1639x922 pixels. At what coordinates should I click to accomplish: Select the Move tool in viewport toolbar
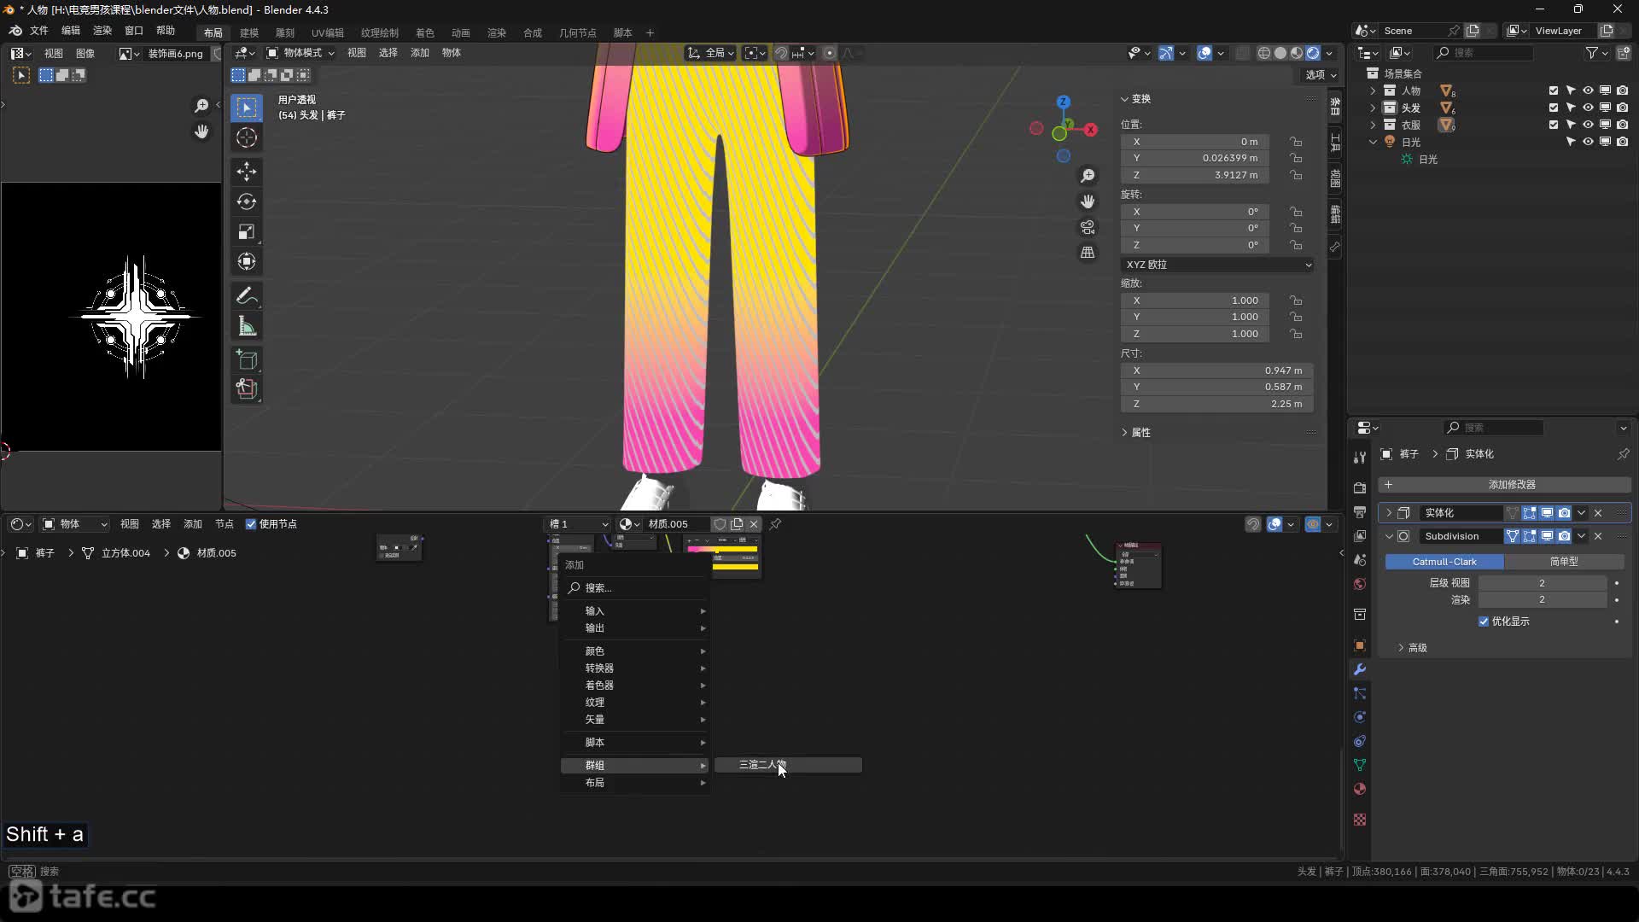pos(247,172)
